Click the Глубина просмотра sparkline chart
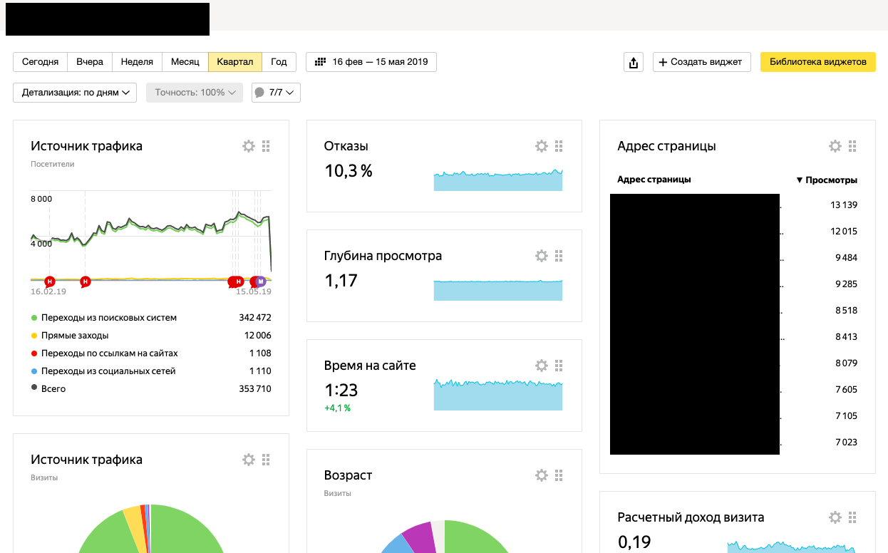 [498, 290]
